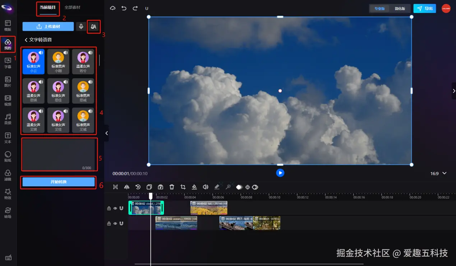Viewport: 456px width, 266px height.
Task: Open the 字幕 subtitles sidebar panel
Action: coord(8,63)
